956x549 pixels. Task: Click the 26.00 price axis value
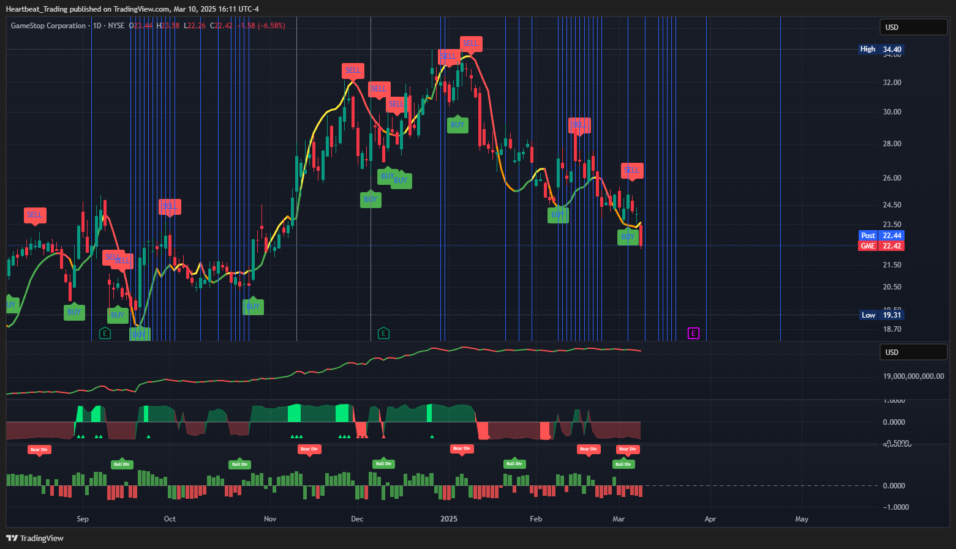[x=892, y=178]
